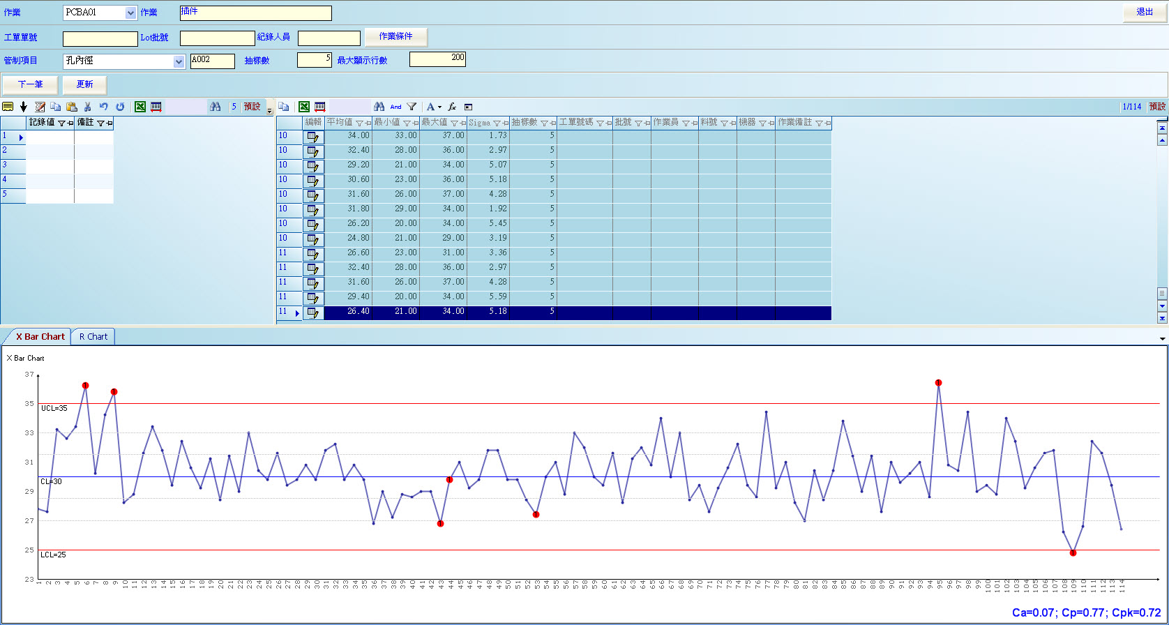Click the binoculars find icon in right grid toolbar
1169x625 pixels.
[379, 107]
